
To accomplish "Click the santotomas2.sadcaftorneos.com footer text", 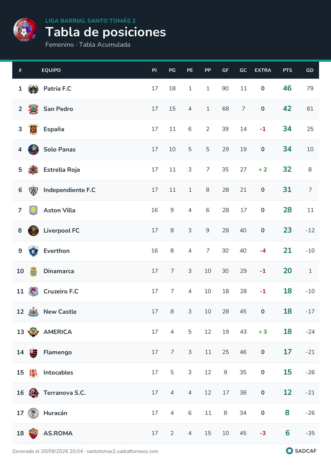I will coord(123,451).
